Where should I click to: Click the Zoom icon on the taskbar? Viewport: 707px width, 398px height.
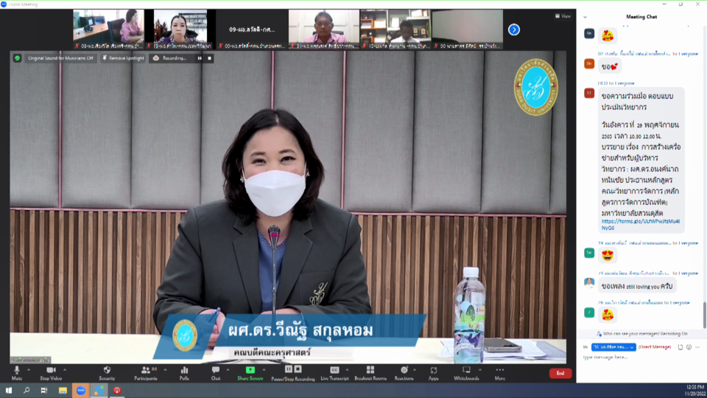(81, 391)
